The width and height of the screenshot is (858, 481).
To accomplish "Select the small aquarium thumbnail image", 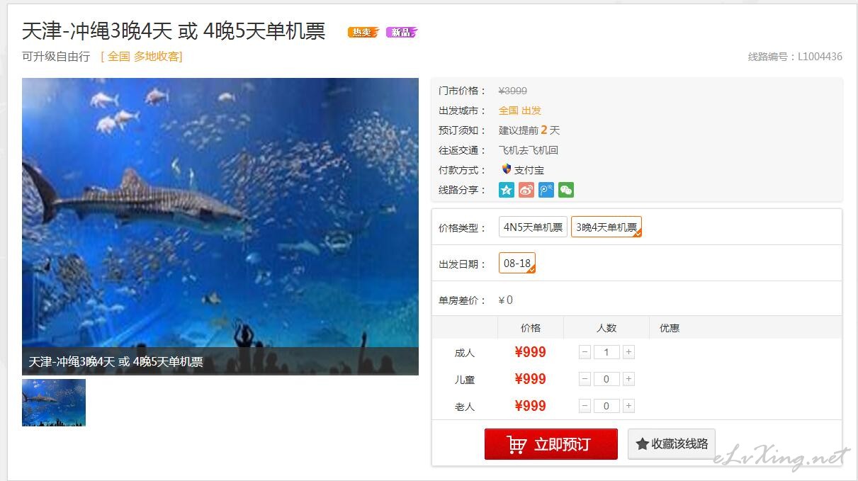I will click(54, 402).
